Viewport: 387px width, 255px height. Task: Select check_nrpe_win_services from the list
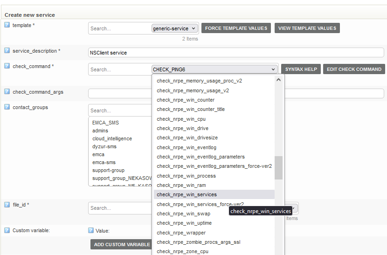click(187, 194)
